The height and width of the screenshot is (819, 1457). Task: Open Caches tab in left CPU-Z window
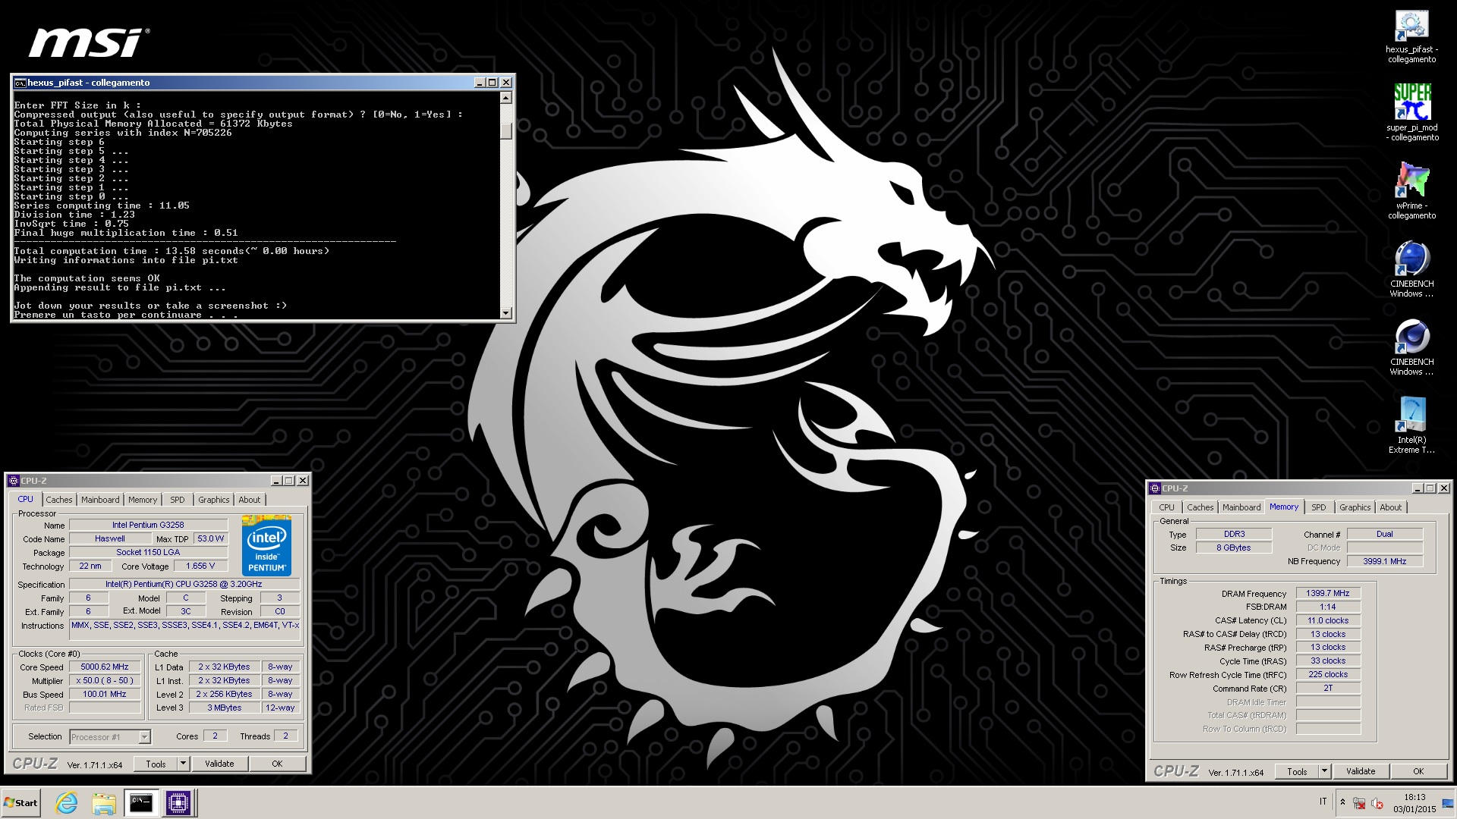click(58, 500)
